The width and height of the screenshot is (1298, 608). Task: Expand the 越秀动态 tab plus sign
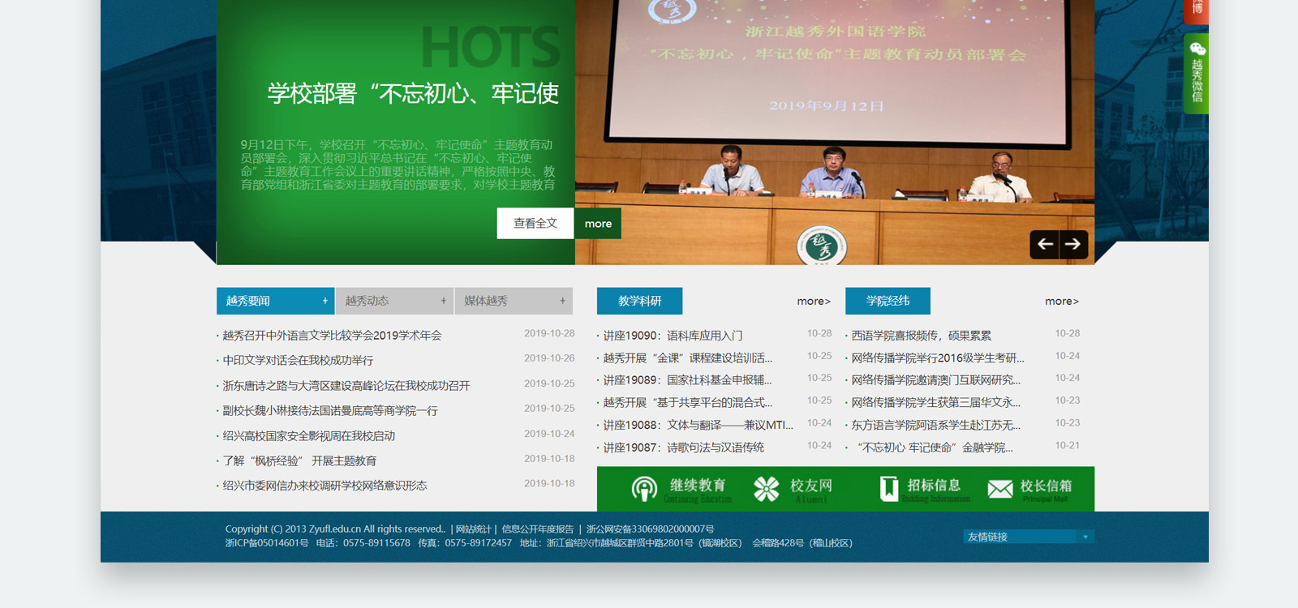click(x=443, y=301)
